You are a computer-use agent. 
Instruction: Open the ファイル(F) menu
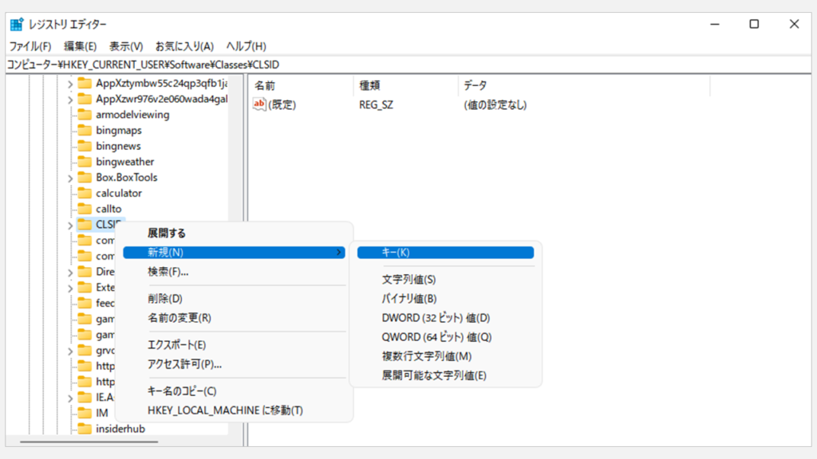pyautogui.click(x=30, y=46)
